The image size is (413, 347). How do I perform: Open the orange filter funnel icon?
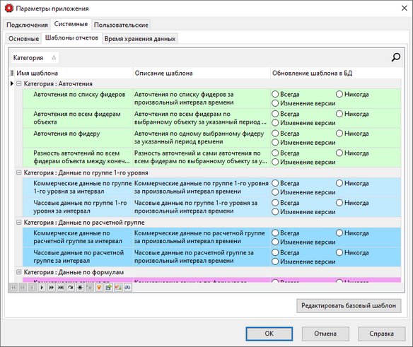(x=99, y=288)
